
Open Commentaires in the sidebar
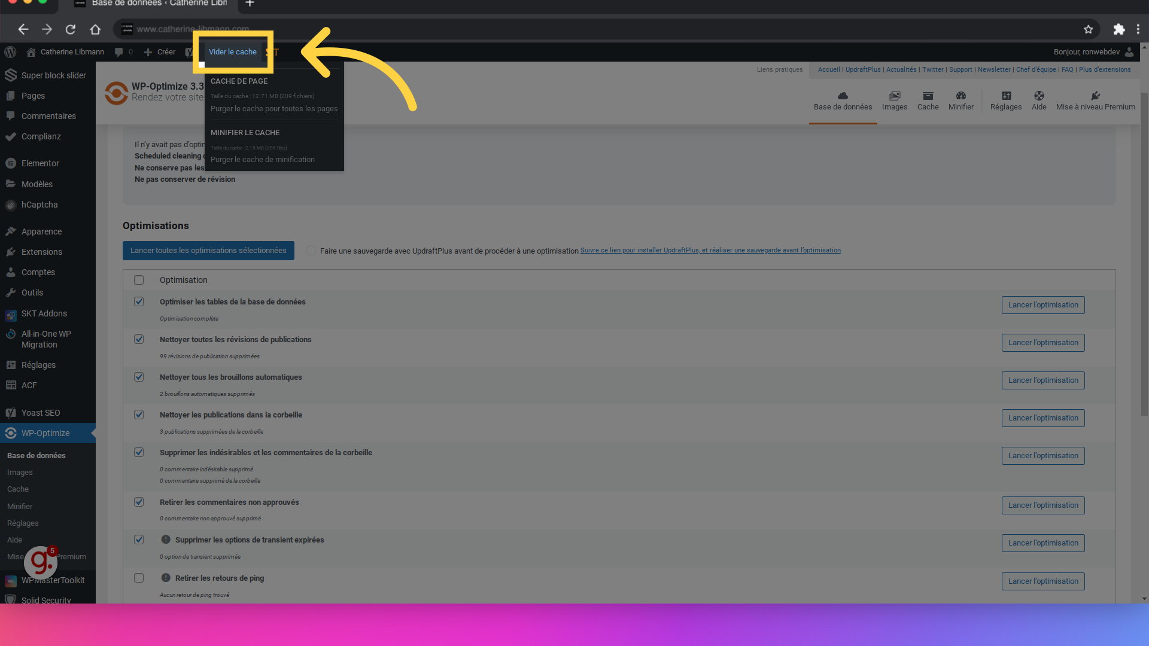[x=48, y=116]
